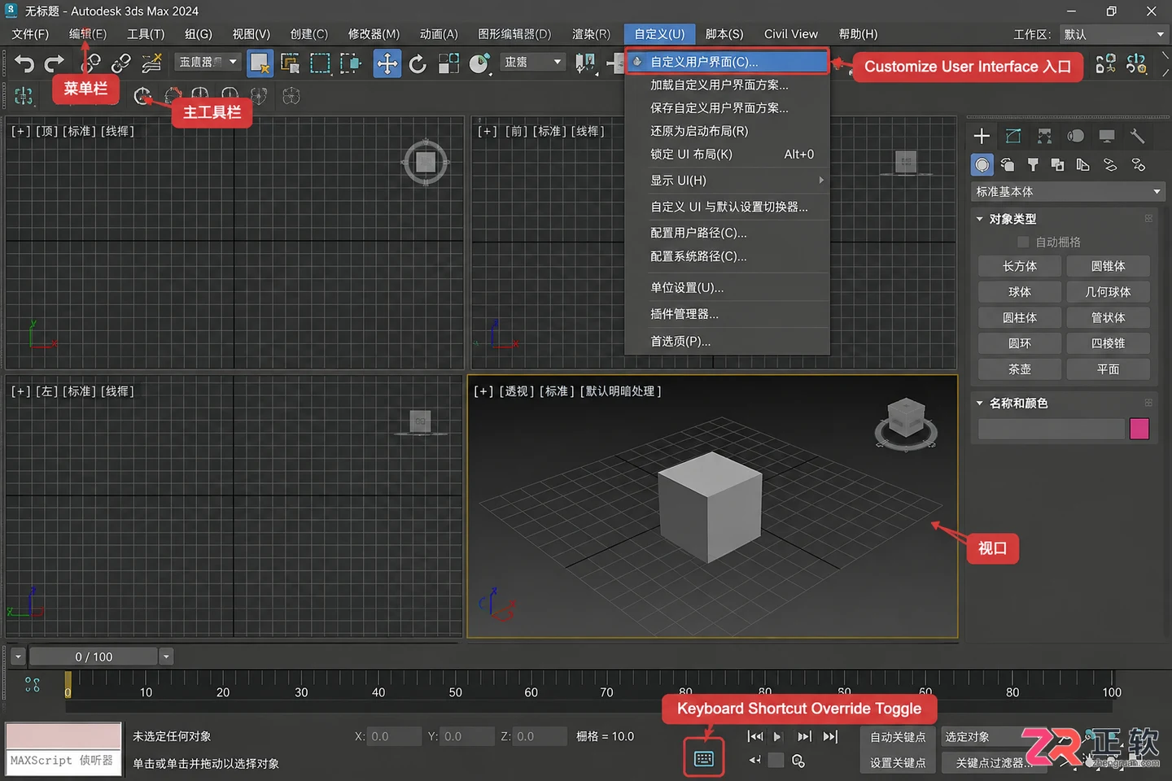Open the Utilities tab in command panel
1172x781 pixels.
1138,136
